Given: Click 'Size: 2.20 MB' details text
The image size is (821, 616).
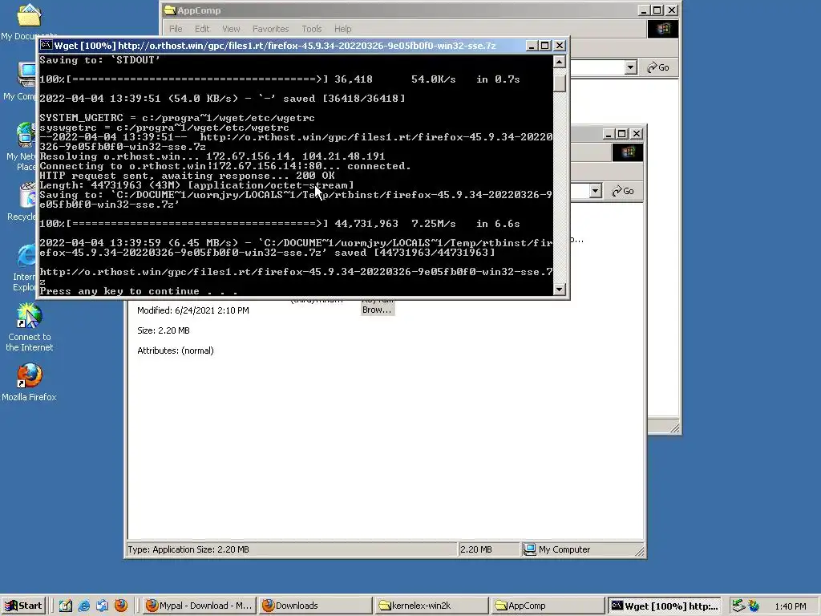Looking at the screenshot, I should 164,330.
